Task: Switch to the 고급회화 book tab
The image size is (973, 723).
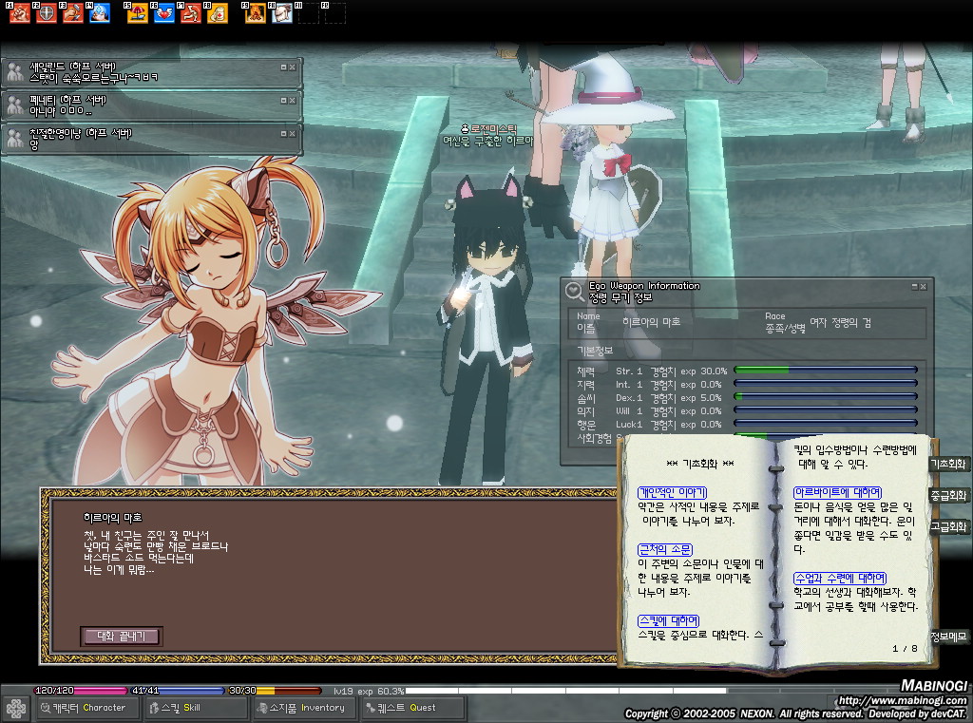Action: click(948, 527)
